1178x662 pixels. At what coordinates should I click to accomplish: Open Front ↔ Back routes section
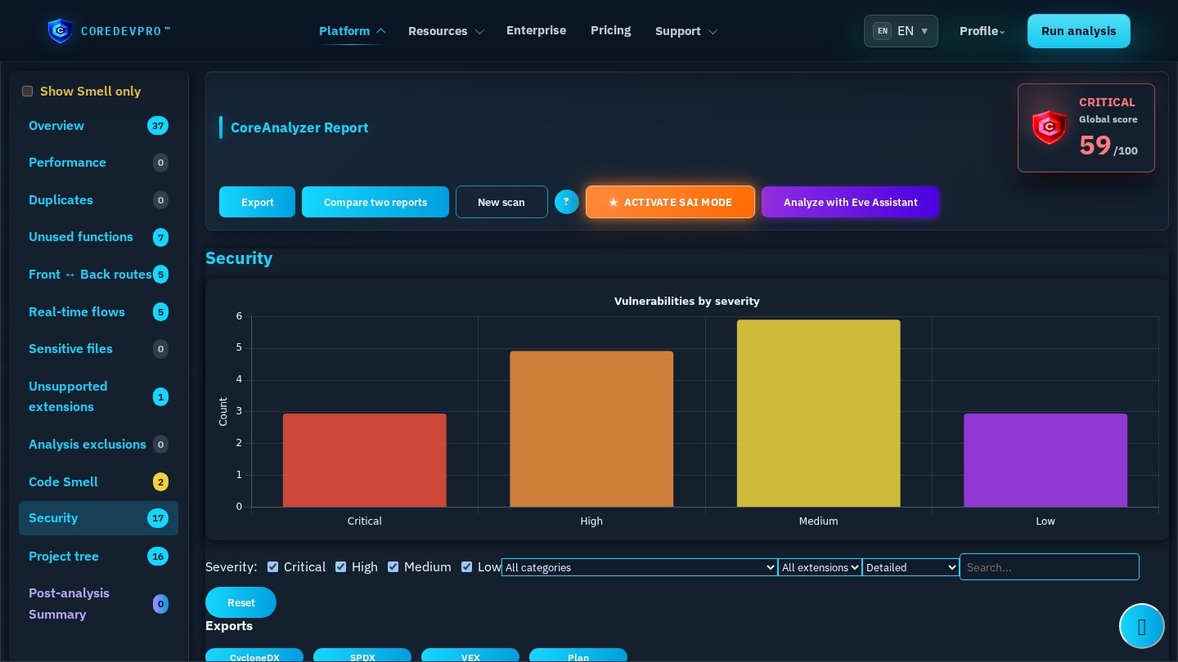tap(98, 275)
